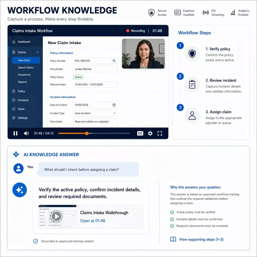Click the Assign claim person icon
This screenshot has width=257, height=257.
192,116
